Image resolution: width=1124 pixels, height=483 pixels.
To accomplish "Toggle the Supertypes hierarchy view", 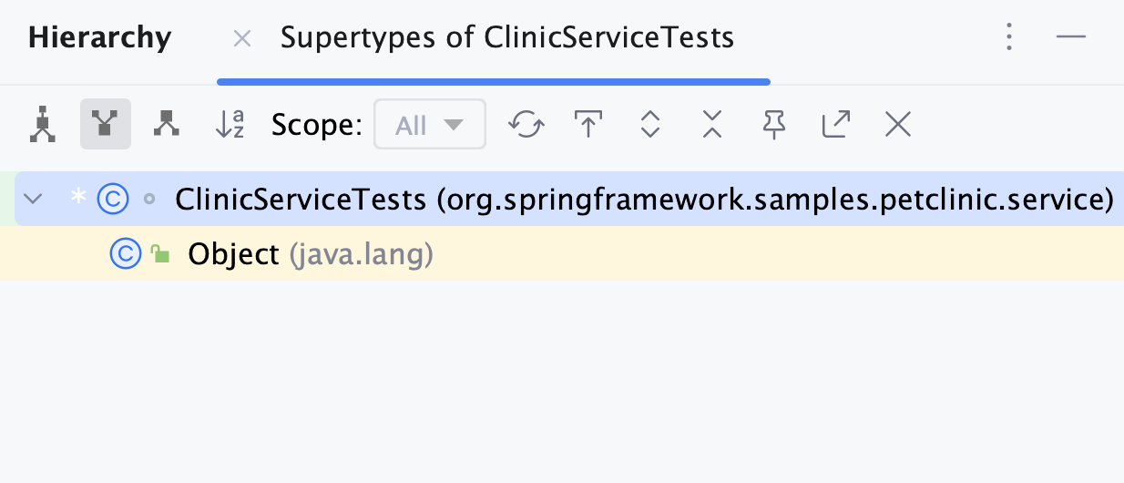I will 106,124.
